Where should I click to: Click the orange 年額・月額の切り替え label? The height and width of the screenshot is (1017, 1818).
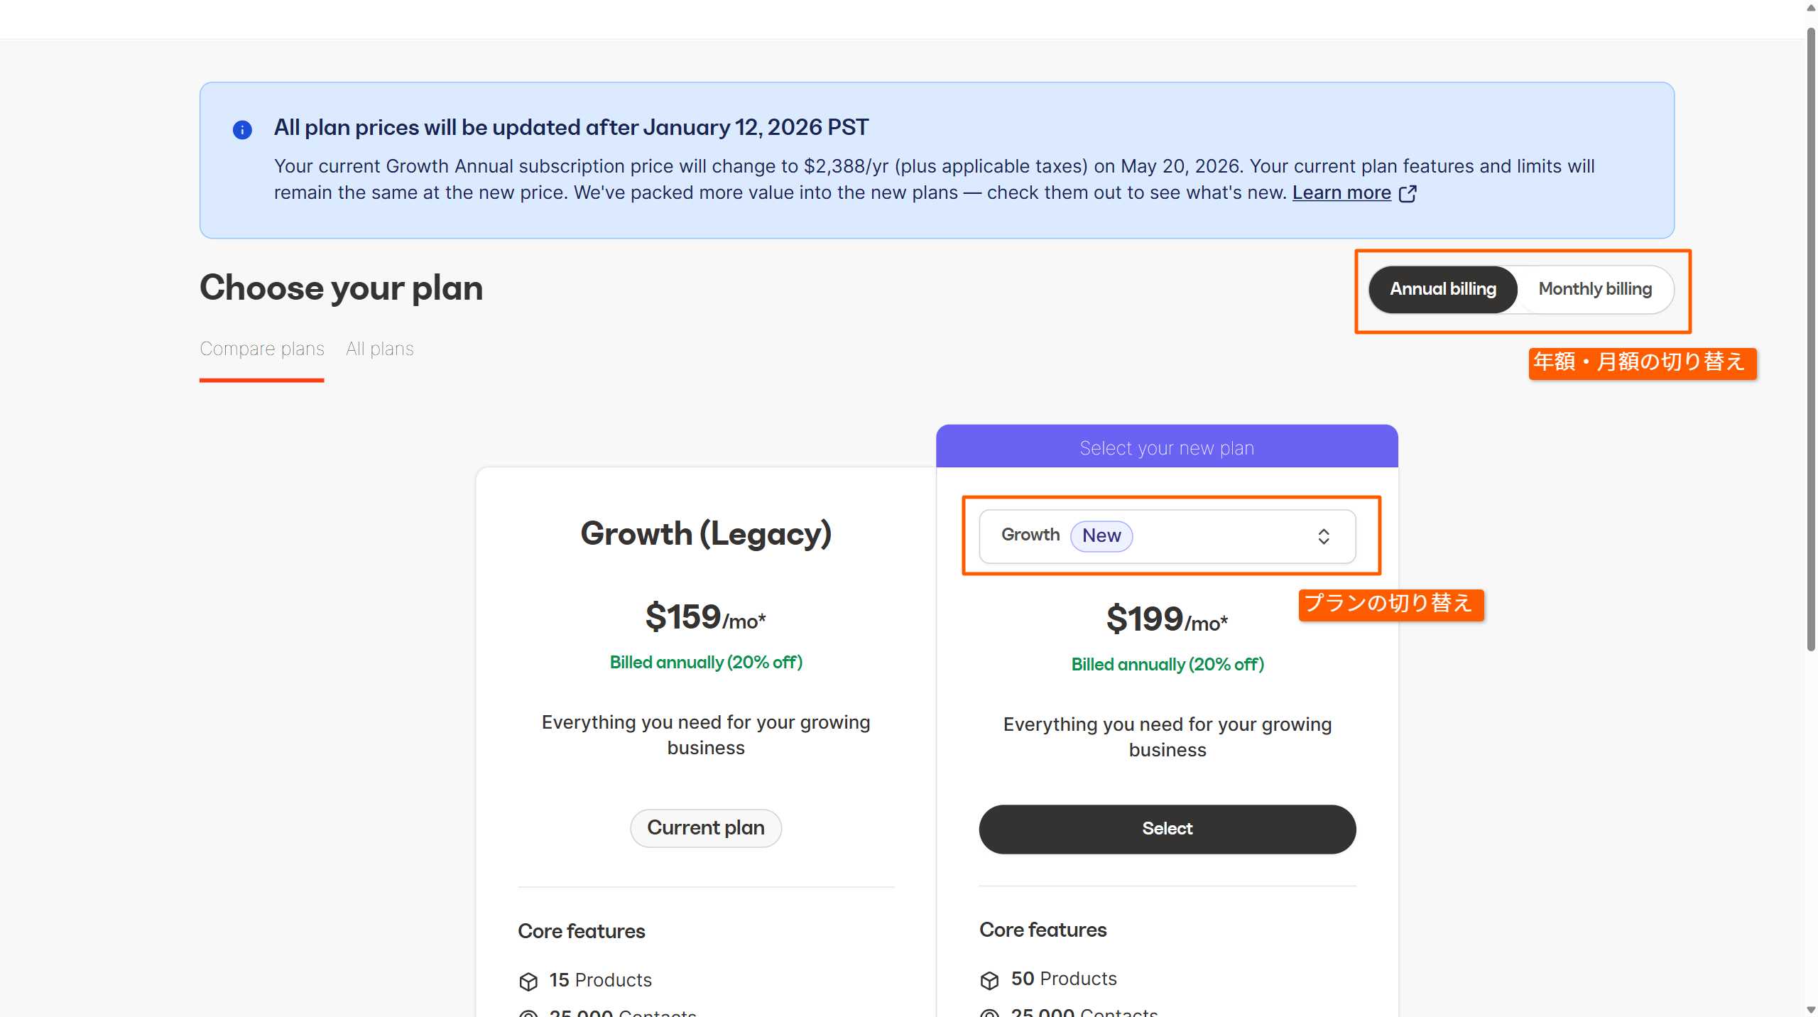pos(1642,363)
